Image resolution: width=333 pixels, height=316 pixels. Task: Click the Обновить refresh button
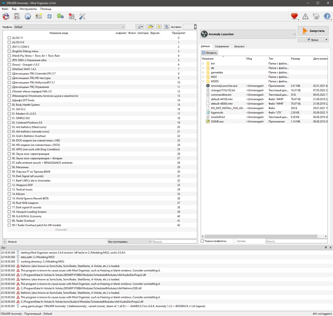209,53
